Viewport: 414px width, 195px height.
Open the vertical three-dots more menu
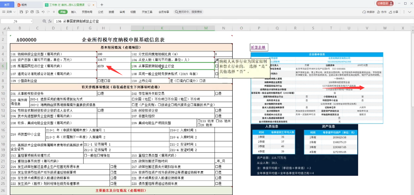click(404, 12)
